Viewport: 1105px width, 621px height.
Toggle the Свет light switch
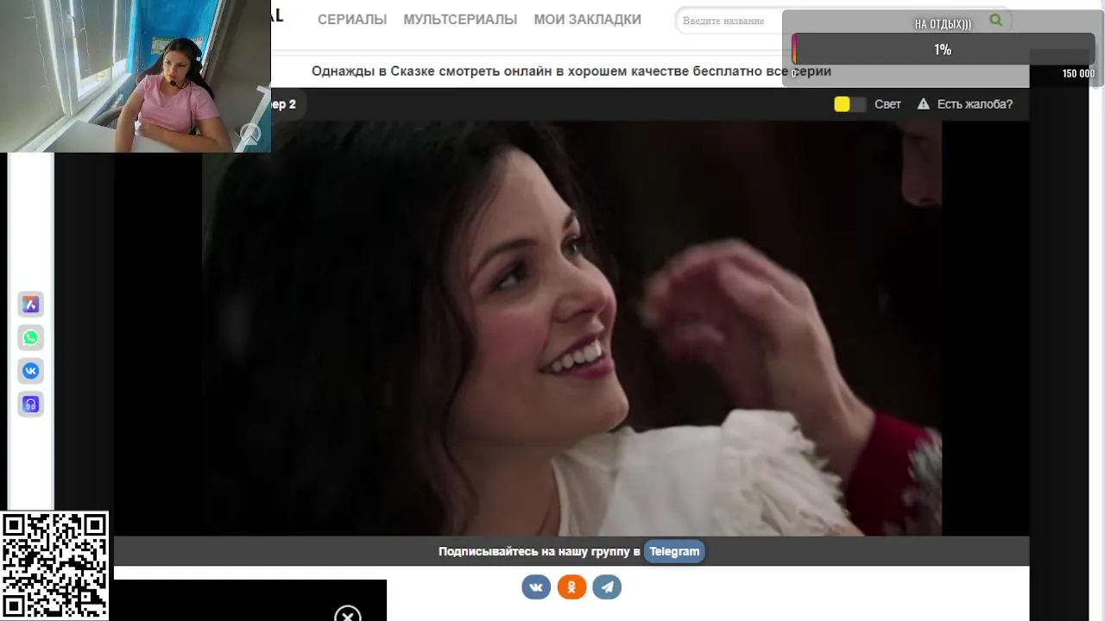click(x=849, y=104)
